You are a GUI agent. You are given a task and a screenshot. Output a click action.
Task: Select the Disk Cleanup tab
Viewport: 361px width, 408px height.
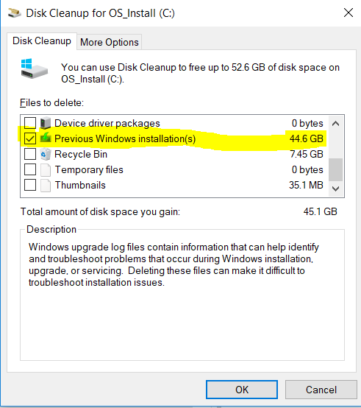[x=42, y=41]
